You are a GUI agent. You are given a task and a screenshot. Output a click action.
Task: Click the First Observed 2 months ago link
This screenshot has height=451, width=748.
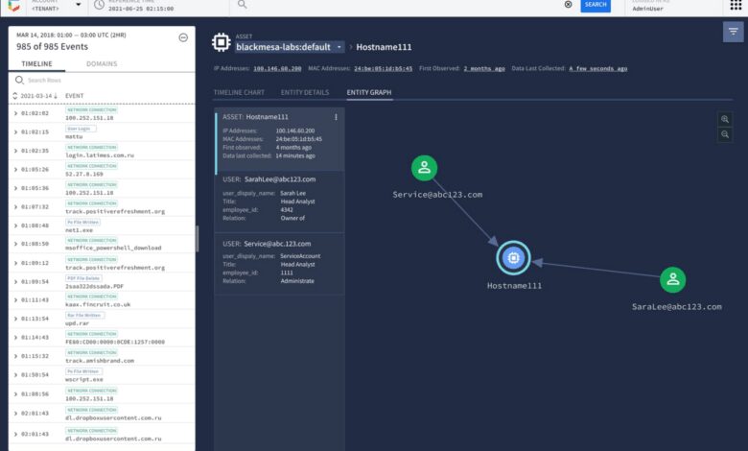(x=484, y=69)
